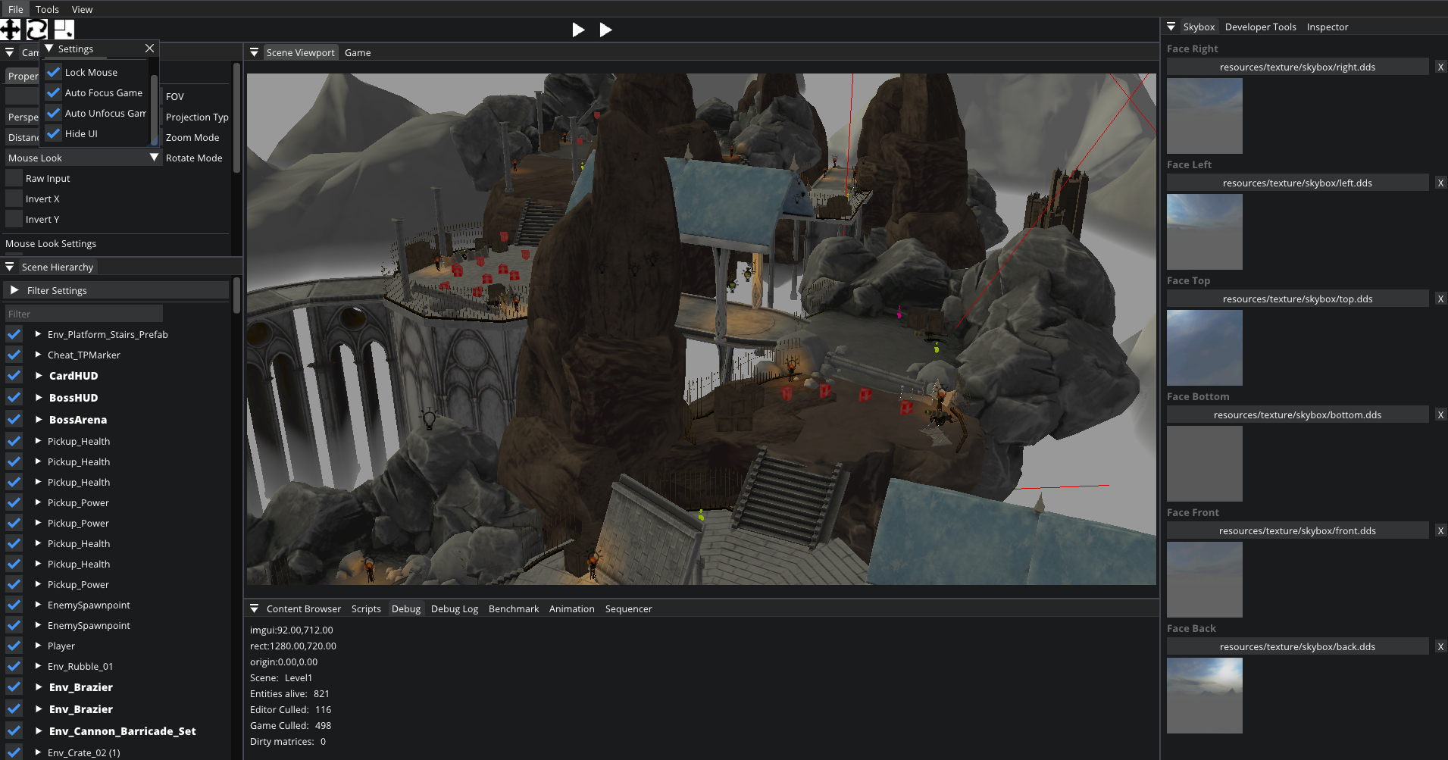Switch to the Debug Log tab
The height and width of the screenshot is (760, 1448).
click(454, 609)
